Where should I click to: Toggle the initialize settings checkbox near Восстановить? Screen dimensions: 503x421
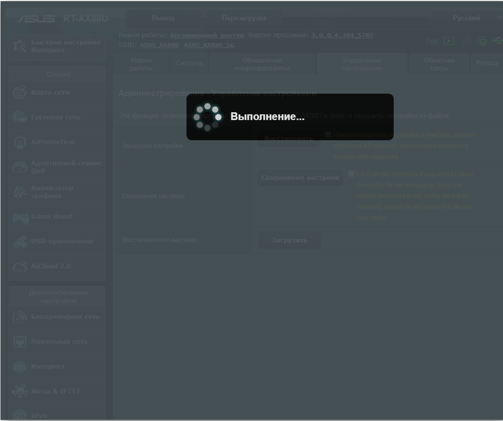point(328,134)
